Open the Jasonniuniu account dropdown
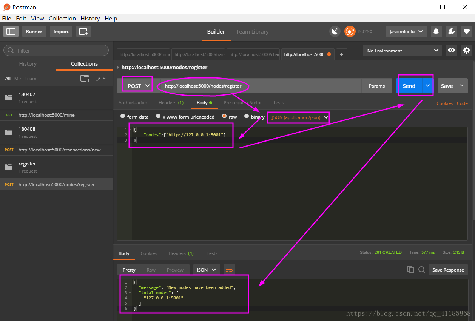 (406, 31)
